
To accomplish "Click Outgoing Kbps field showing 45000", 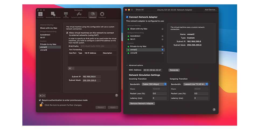I will click(x=201, y=89).
